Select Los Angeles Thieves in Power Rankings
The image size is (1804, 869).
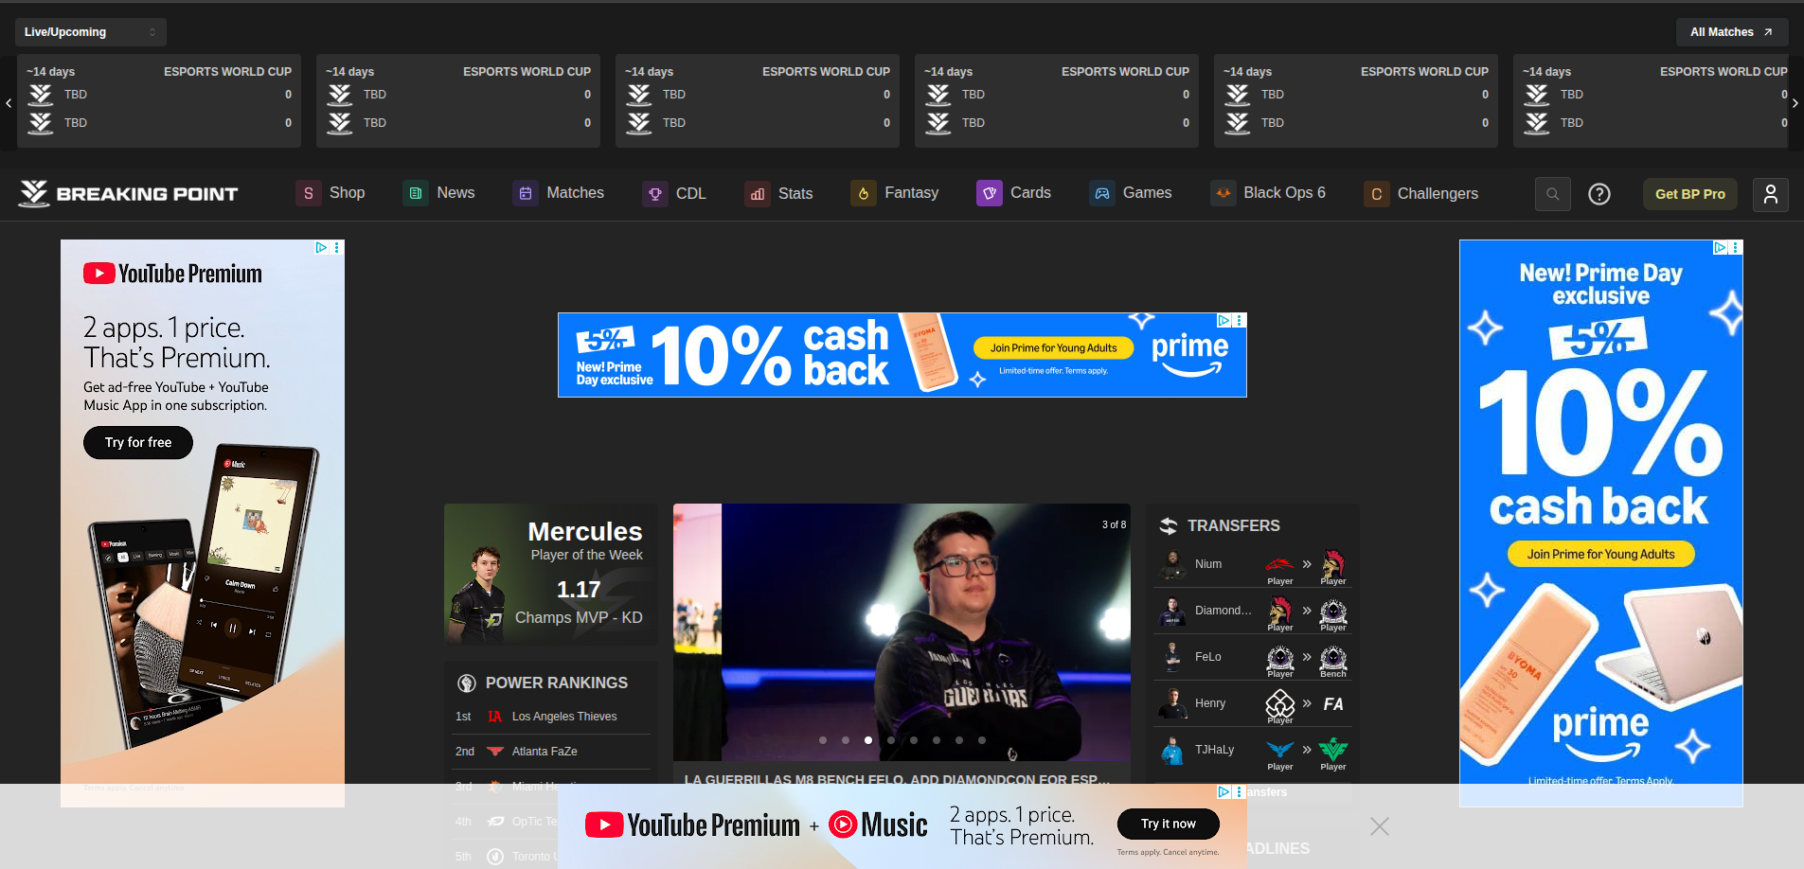(x=563, y=717)
